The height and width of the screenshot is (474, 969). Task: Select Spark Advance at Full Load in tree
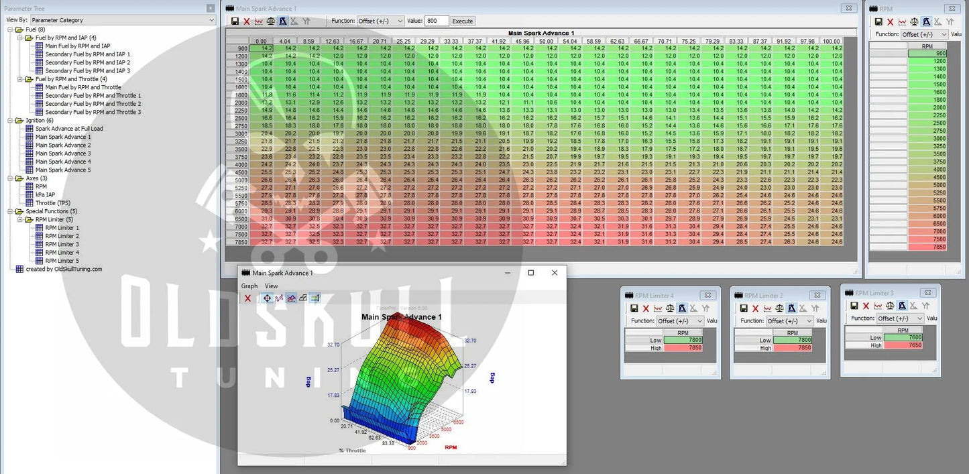tap(69, 129)
